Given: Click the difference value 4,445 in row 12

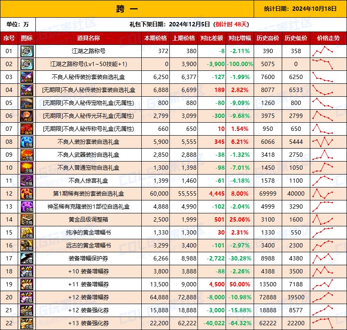Looking at the screenshot, I should point(217,194).
